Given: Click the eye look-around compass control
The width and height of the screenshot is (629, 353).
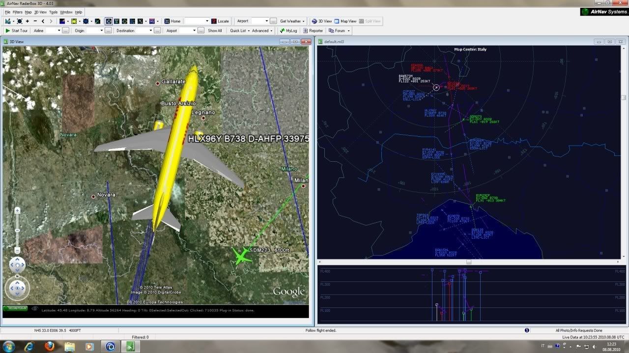Looking at the screenshot, I should (x=17, y=289).
